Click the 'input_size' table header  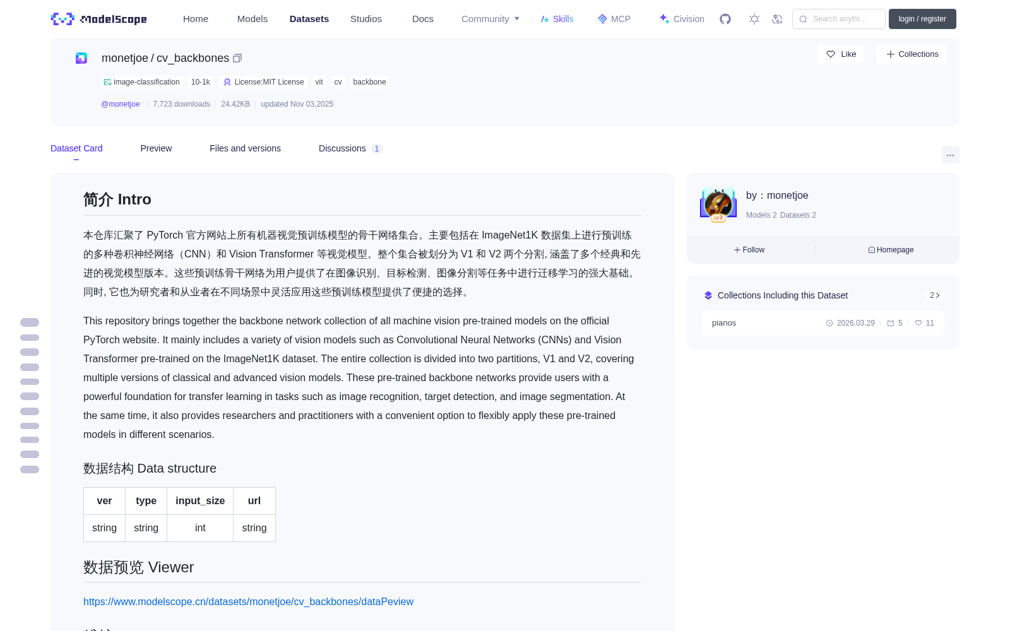coord(200,501)
